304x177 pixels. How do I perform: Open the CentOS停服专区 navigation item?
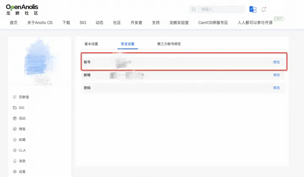click(213, 23)
